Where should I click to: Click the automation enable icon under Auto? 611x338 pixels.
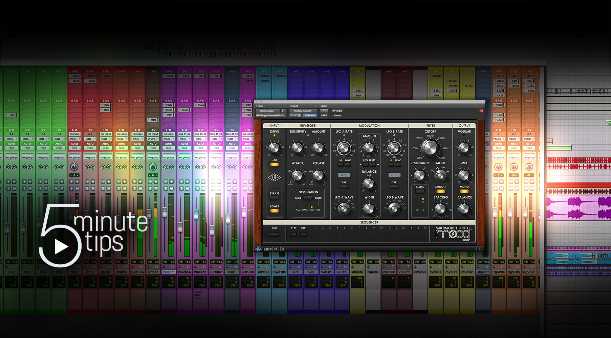(x=324, y=111)
